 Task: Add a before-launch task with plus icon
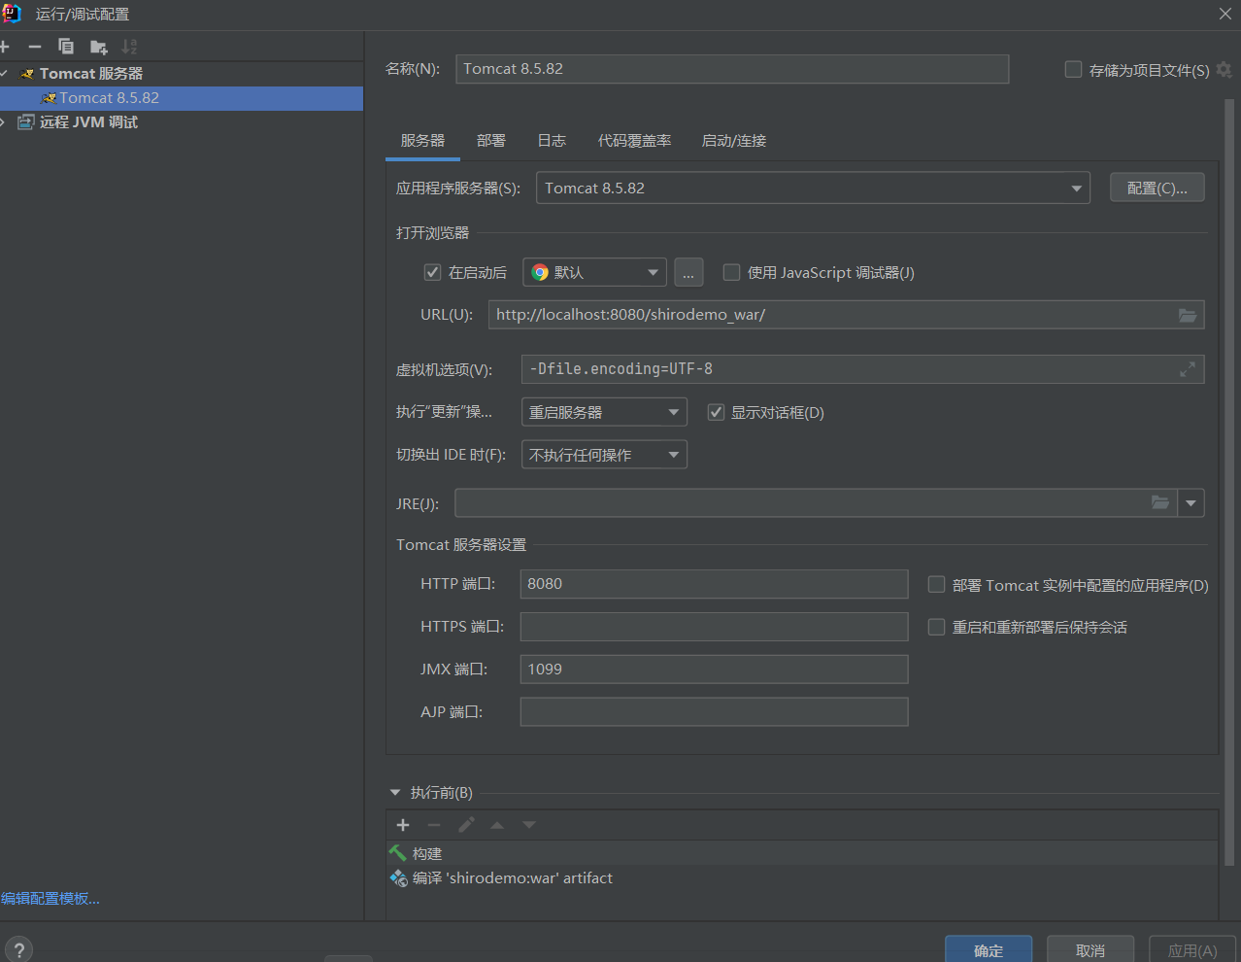(x=403, y=825)
